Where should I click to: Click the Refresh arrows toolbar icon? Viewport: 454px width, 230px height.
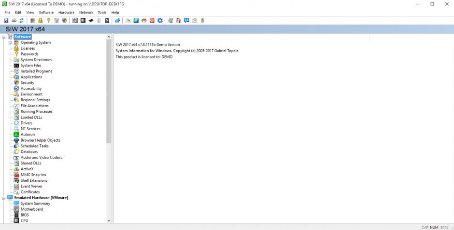tap(21, 21)
